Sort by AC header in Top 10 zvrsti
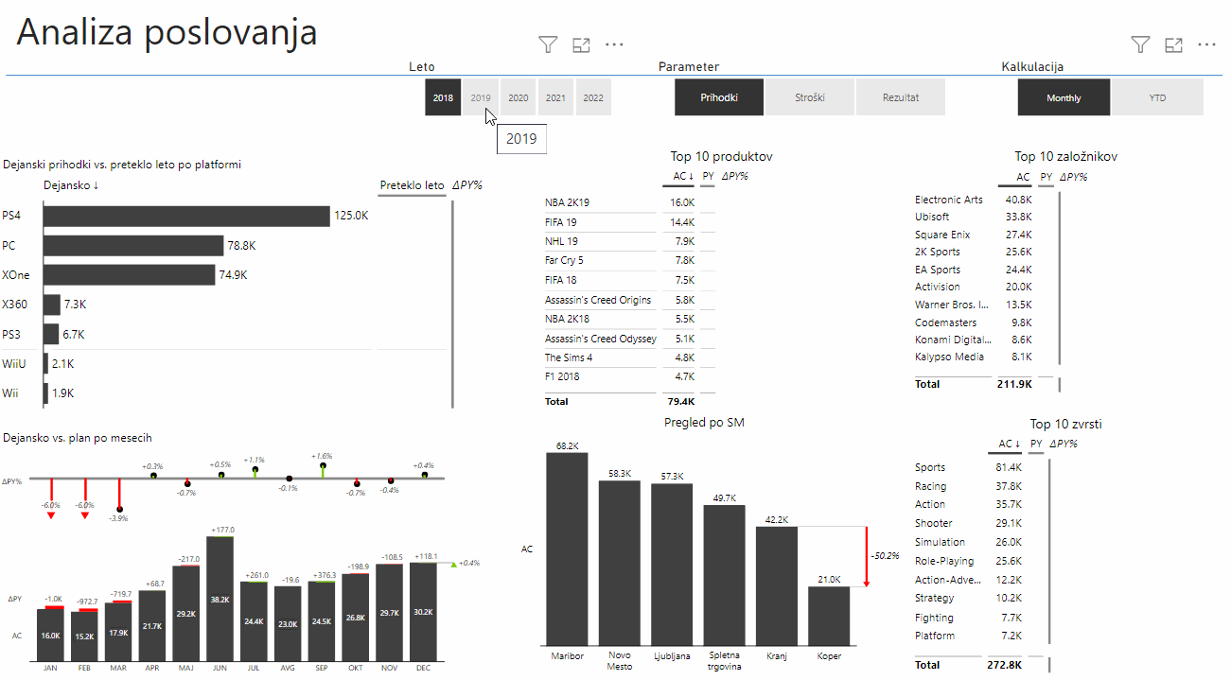The width and height of the screenshot is (1231, 680). 1010,444
